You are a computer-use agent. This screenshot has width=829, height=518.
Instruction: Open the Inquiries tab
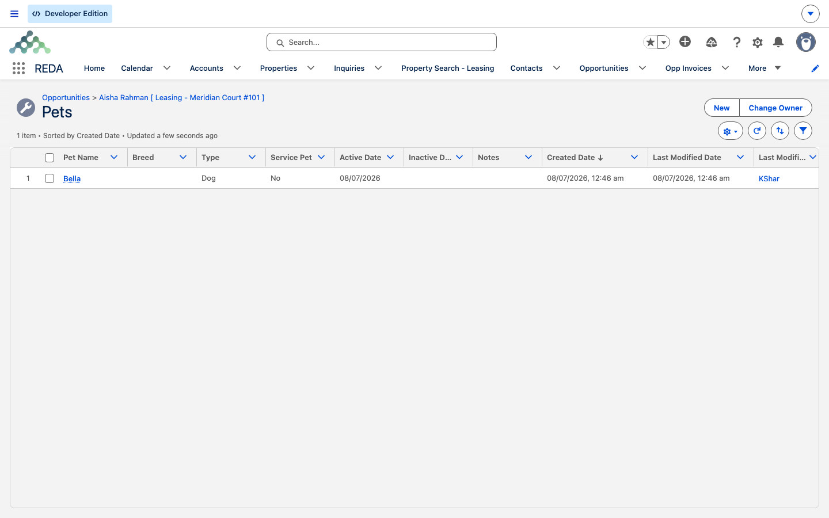click(349, 68)
